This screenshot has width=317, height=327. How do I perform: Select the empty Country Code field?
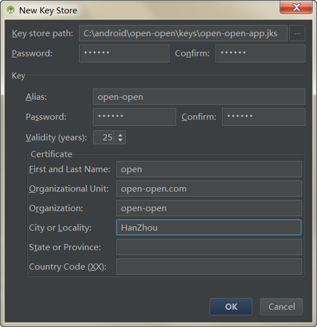[x=209, y=267]
